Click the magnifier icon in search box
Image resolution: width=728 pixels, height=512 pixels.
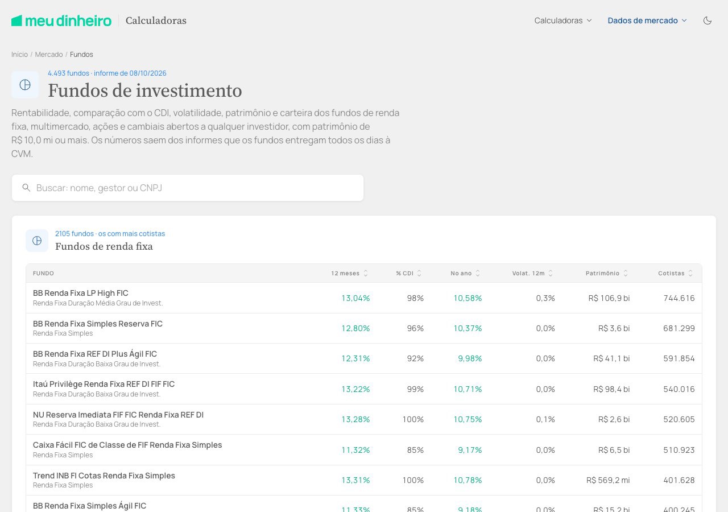(26, 188)
